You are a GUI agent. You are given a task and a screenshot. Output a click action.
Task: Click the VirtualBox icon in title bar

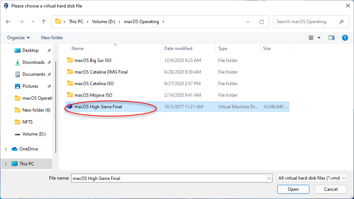coord(6,6)
